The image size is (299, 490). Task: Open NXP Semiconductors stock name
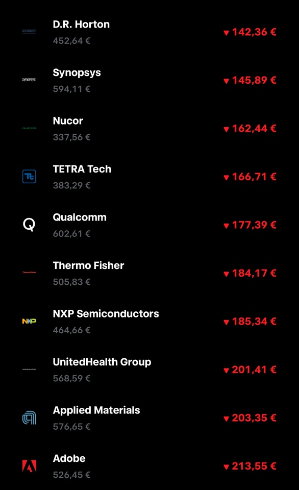[106, 314]
